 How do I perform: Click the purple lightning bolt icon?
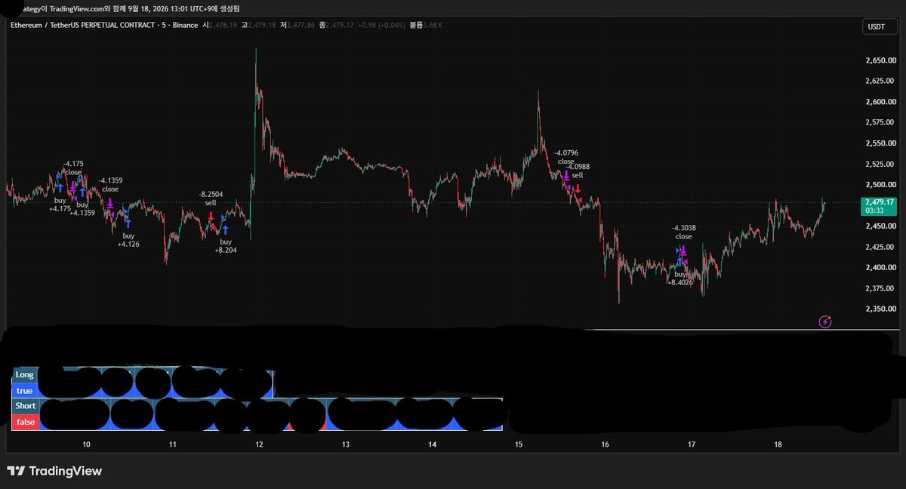825,322
